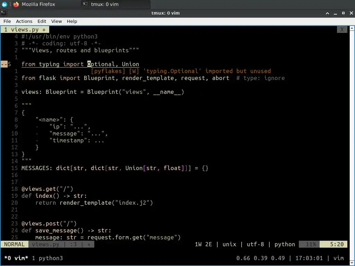Screen dimensions: 355x266
Task: Close the vim tab with X button
Action: (x=342, y=30)
